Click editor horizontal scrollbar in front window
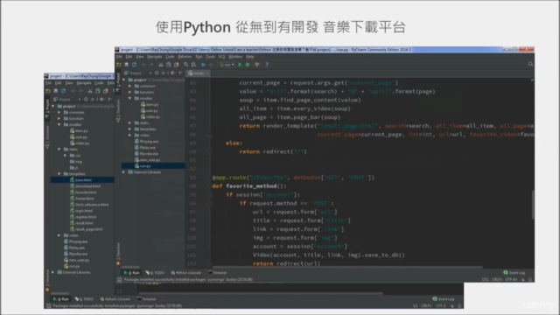This screenshot has width=560, height=315. click(x=347, y=267)
